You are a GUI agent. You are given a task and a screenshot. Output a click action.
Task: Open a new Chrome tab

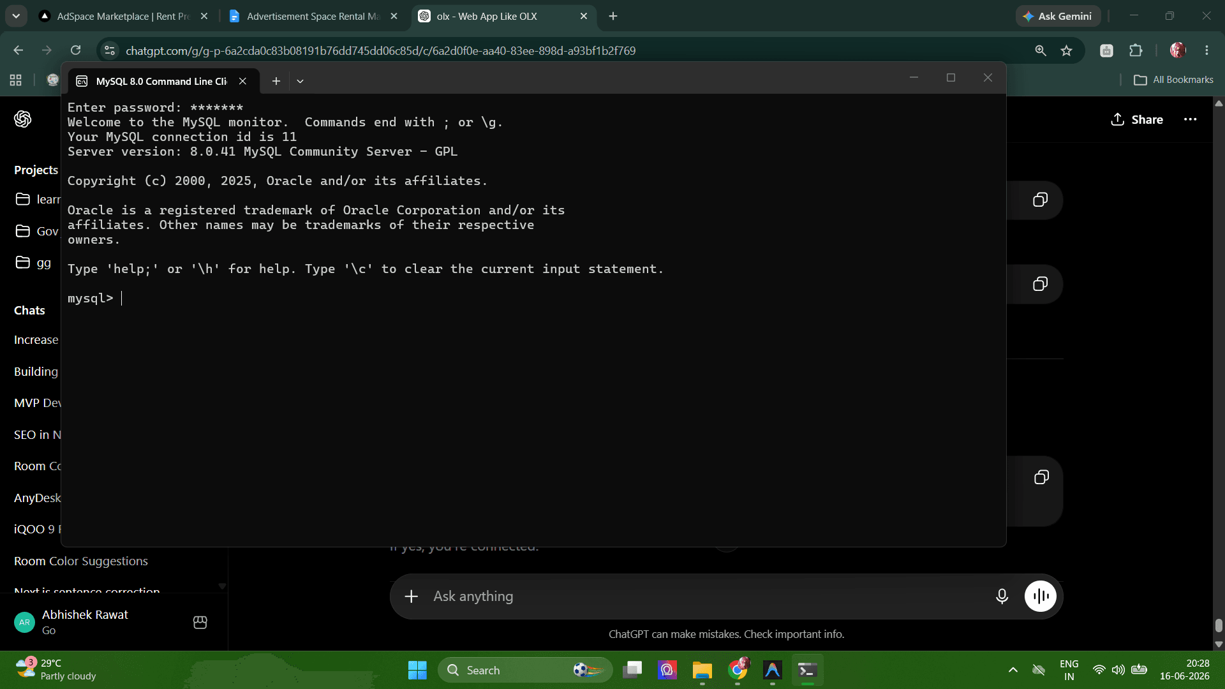[x=613, y=16]
